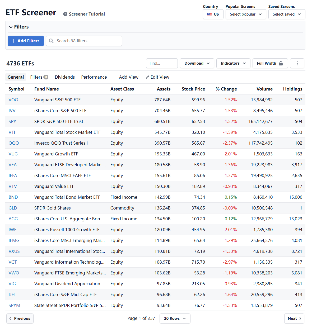Collapse the Filters section chevron
Screen dimensions: 312x328
(x=11, y=27)
